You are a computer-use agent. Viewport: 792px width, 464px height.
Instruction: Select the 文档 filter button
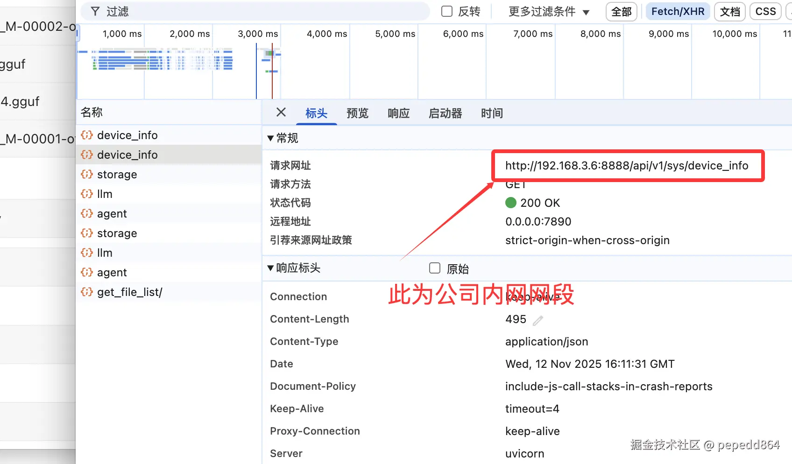pyautogui.click(x=730, y=12)
